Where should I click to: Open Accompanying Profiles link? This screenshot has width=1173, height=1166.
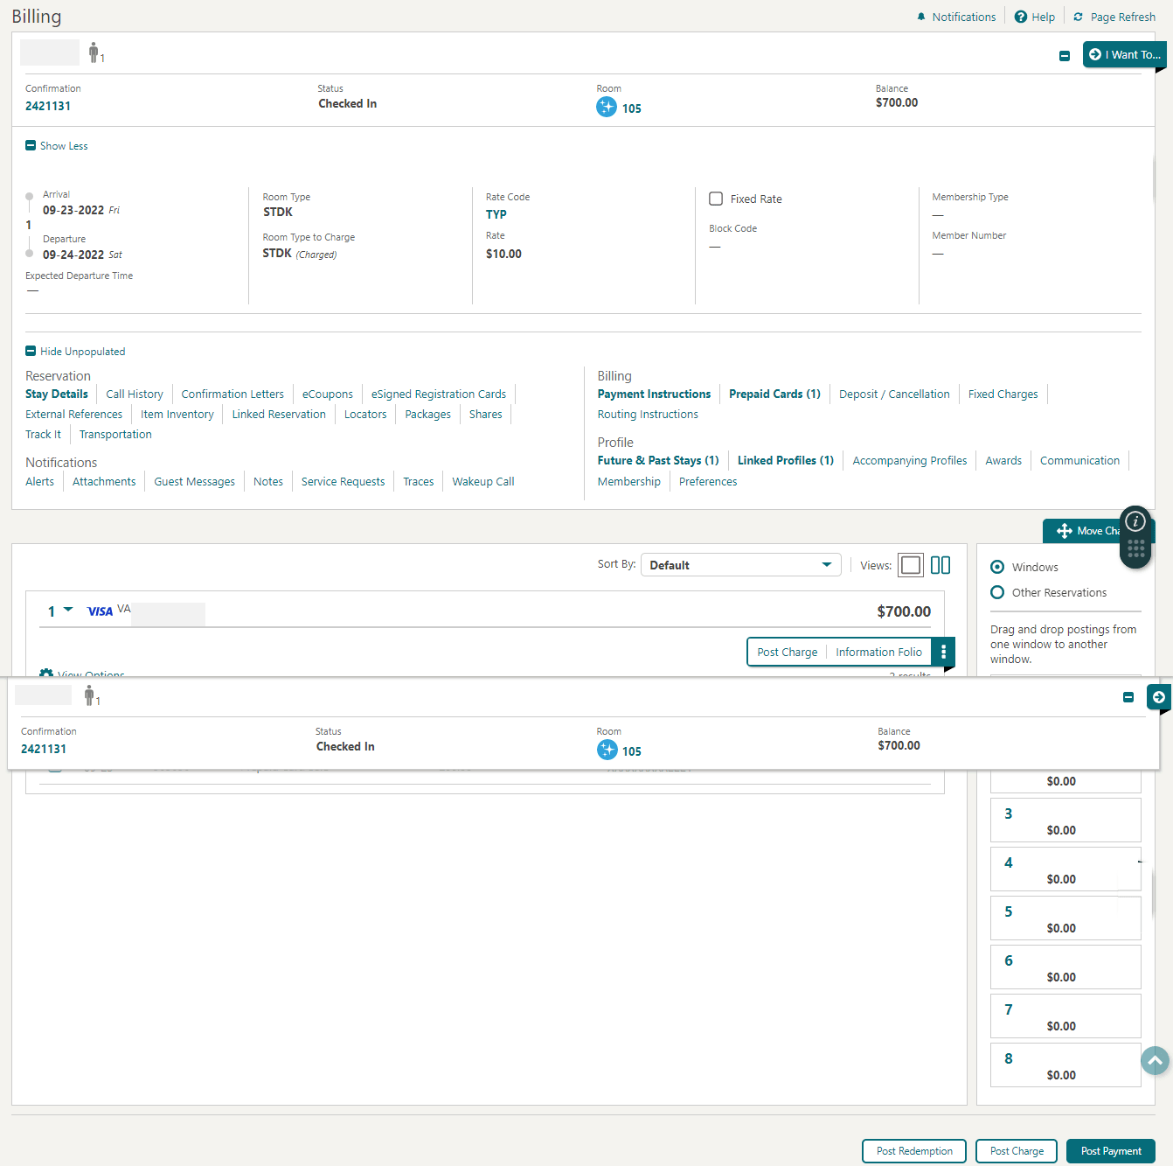pyautogui.click(x=910, y=461)
